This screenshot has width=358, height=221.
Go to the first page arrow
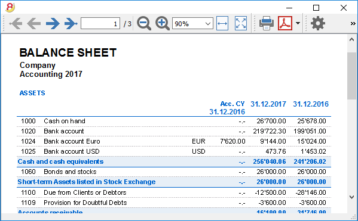[16, 23]
